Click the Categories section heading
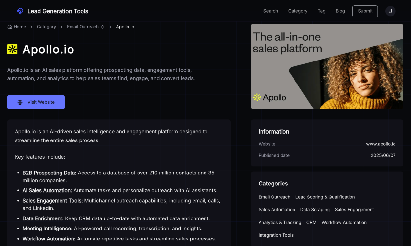 click(x=273, y=184)
